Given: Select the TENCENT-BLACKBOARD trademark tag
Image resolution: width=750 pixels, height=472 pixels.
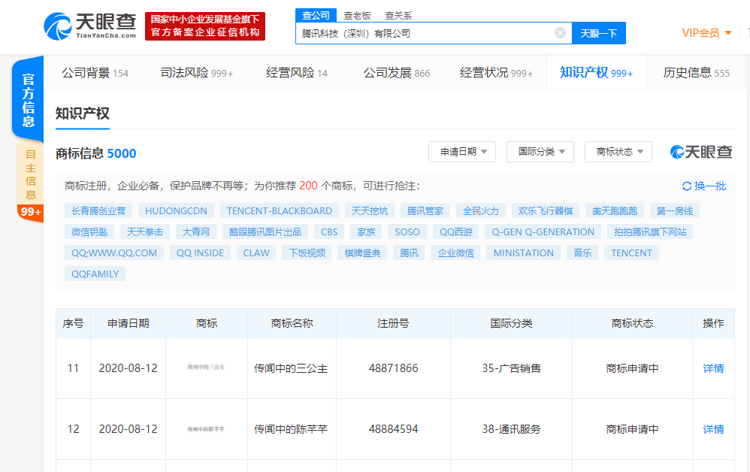Looking at the screenshot, I should pyautogui.click(x=279, y=210).
